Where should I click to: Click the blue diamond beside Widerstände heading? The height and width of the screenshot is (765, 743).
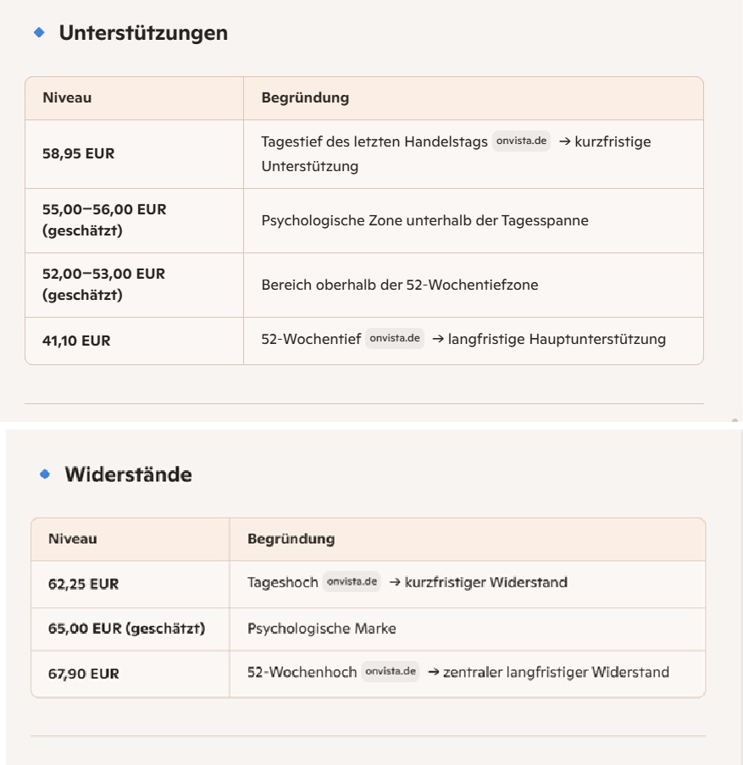click(x=45, y=474)
